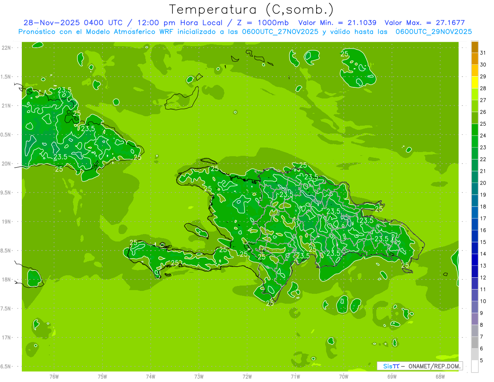The image size is (494, 382).
Task: Click the '20N' latitude axis label
Action: point(7,164)
